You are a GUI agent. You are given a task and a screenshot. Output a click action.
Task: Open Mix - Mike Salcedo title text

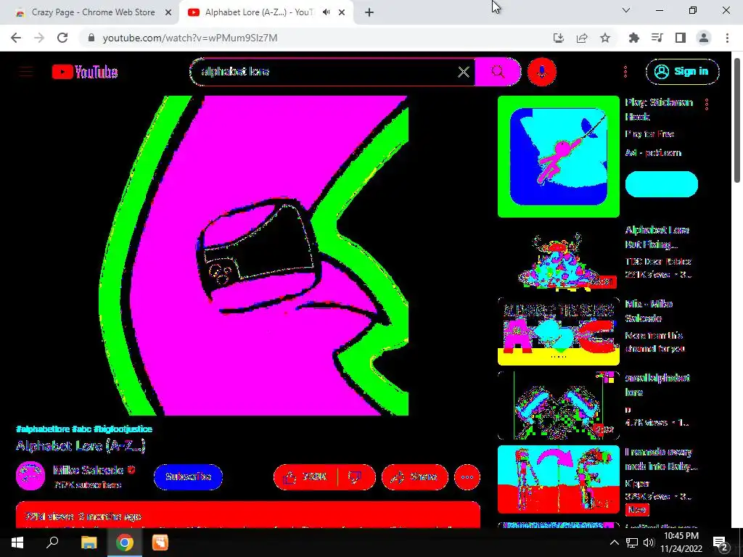(x=649, y=311)
